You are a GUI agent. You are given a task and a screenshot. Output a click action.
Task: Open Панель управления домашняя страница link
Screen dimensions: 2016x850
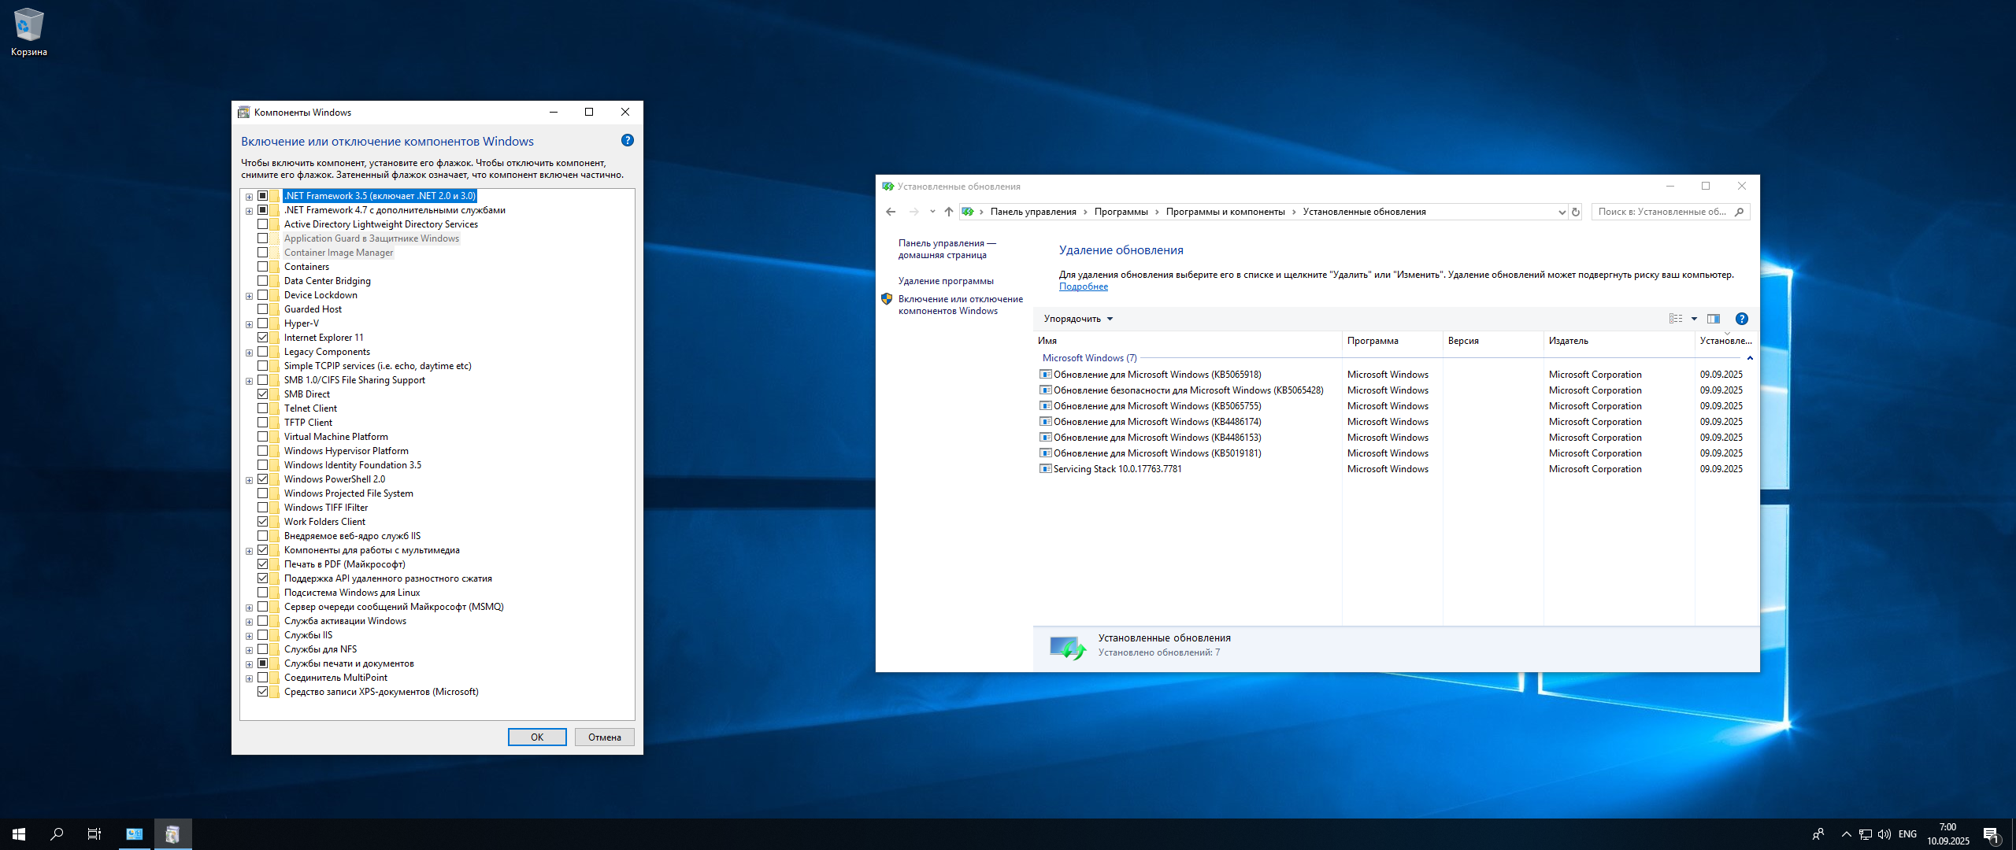point(947,249)
